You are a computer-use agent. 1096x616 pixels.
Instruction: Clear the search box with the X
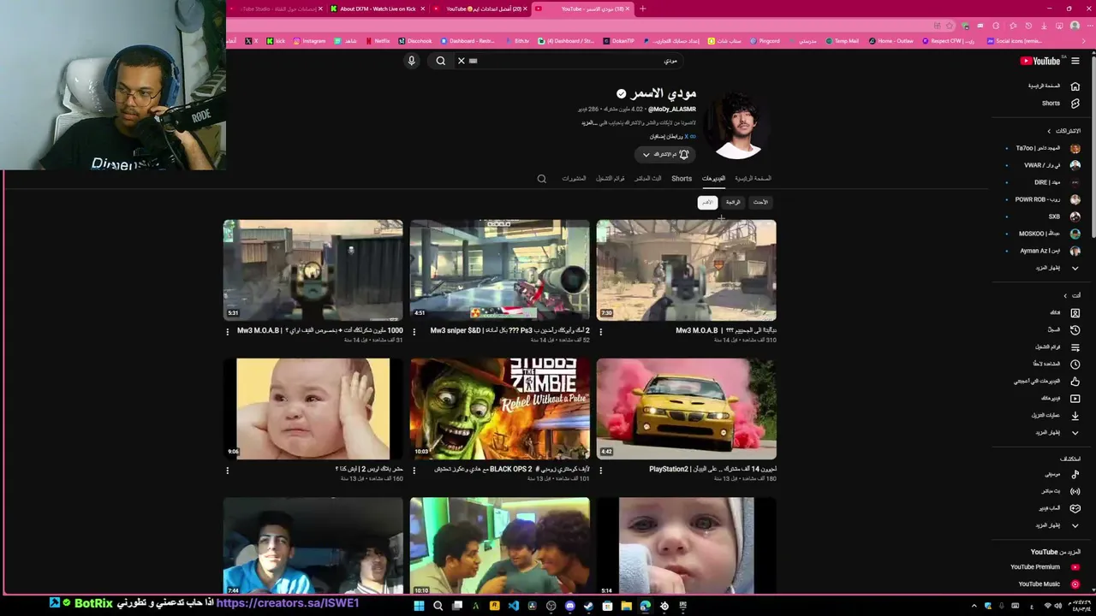pos(461,61)
